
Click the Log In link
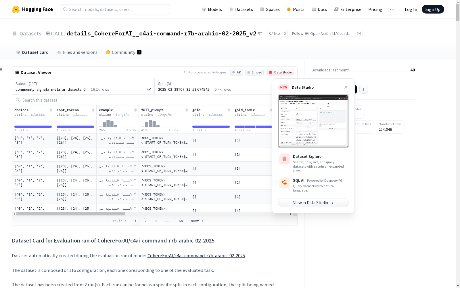pos(411,9)
